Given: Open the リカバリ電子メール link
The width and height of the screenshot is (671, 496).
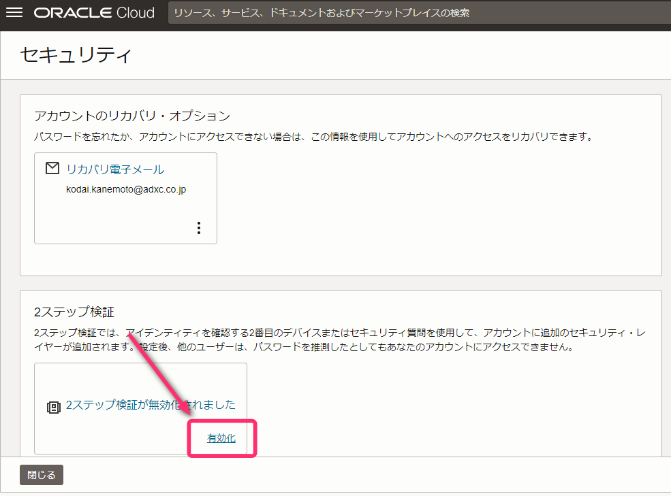Looking at the screenshot, I should pyautogui.click(x=115, y=169).
